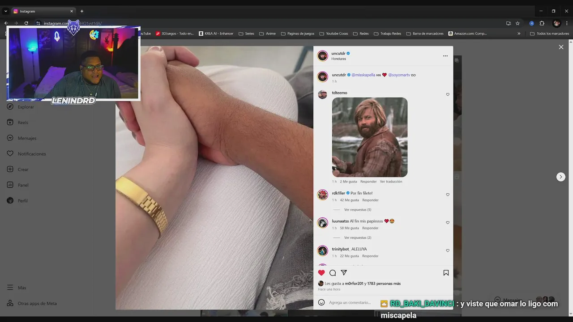
Task: Open tdteemo's profile from comment
Action: point(339,93)
